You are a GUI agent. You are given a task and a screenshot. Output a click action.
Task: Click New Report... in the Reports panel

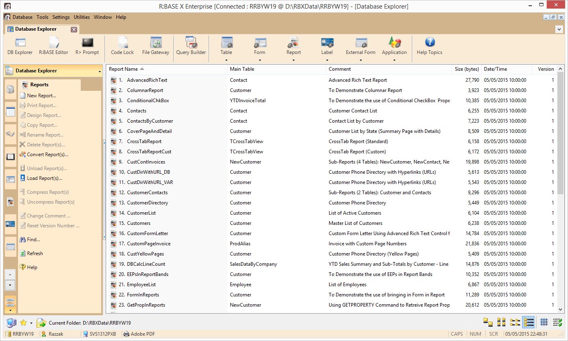[x=41, y=96]
